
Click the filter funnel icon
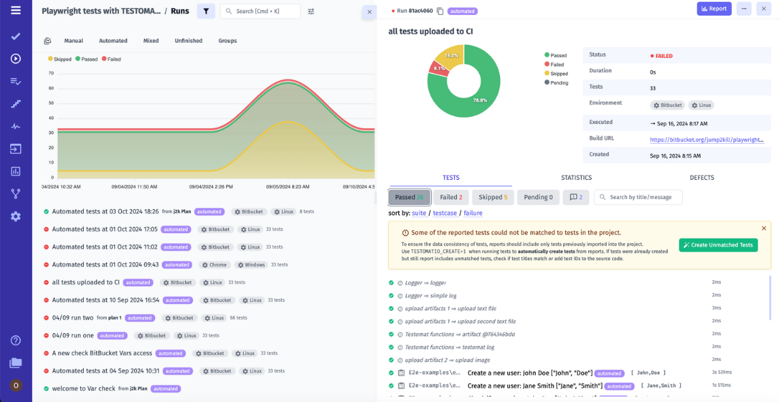click(x=206, y=12)
